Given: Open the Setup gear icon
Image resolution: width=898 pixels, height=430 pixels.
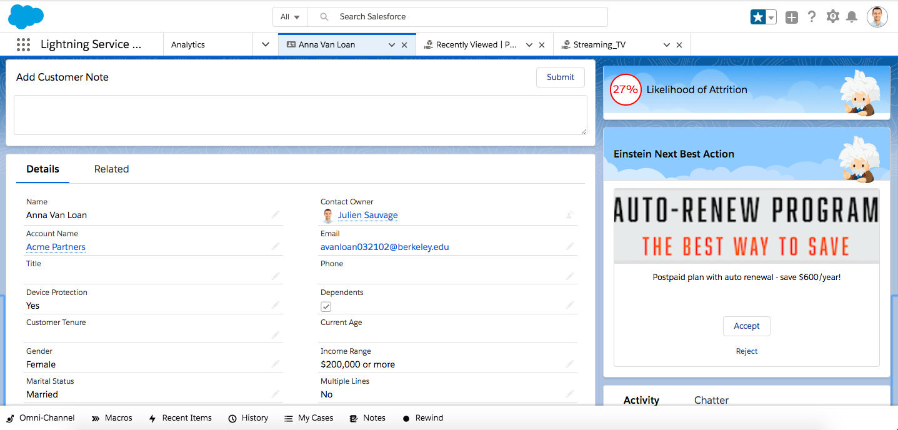Looking at the screenshot, I should click(x=832, y=17).
